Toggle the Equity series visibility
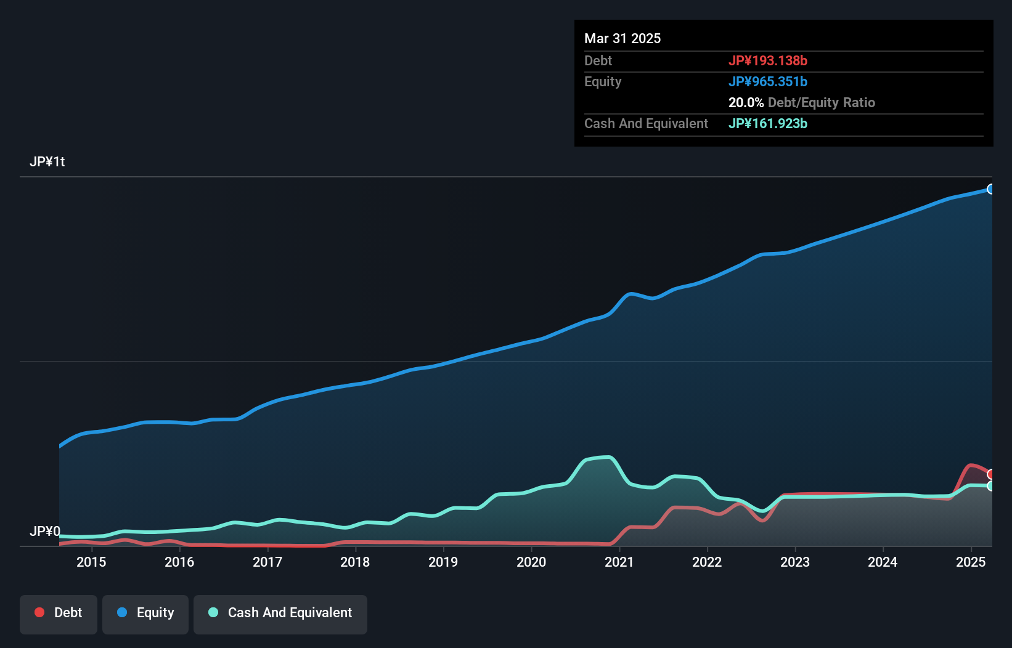The width and height of the screenshot is (1012, 648). pyautogui.click(x=145, y=614)
